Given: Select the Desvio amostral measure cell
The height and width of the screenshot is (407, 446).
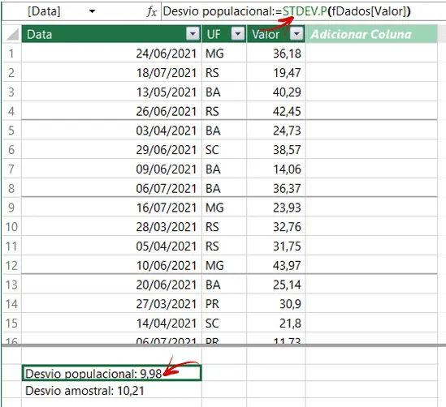Looking at the screenshot, I should coord(112,391).
